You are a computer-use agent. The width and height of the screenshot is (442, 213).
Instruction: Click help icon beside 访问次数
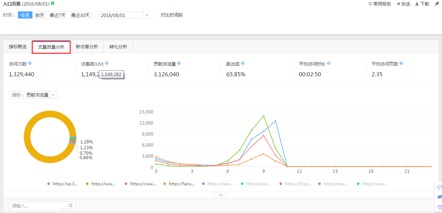[x=30, y=63]
